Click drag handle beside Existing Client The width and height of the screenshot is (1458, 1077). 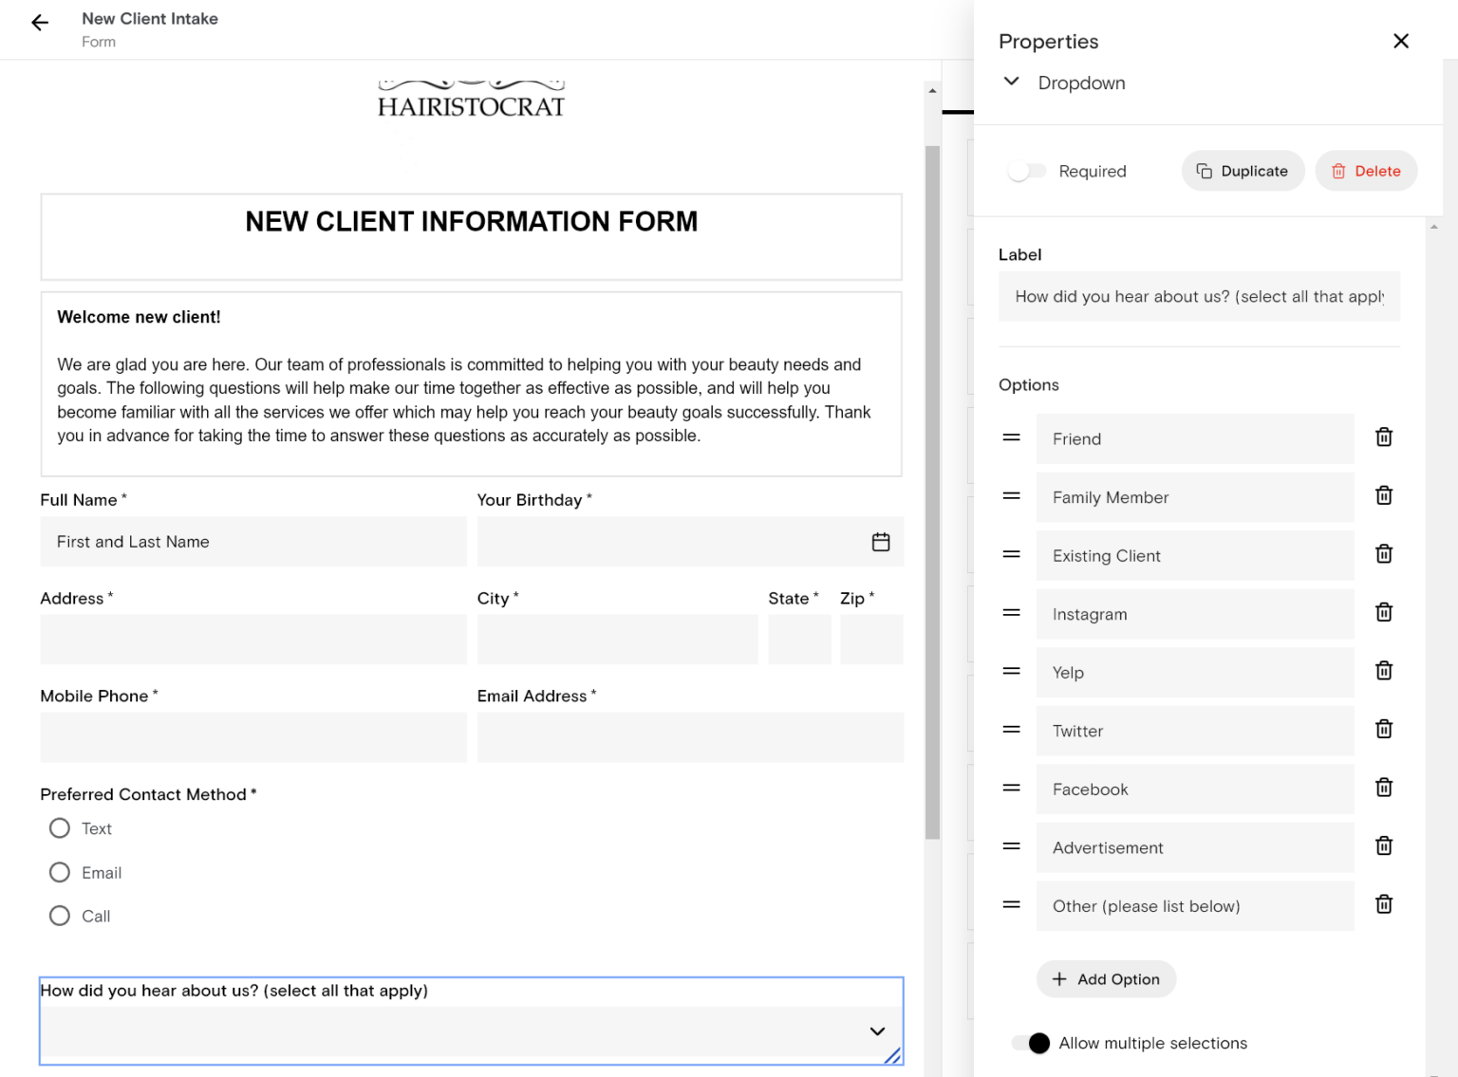(x=1012, y=554)
